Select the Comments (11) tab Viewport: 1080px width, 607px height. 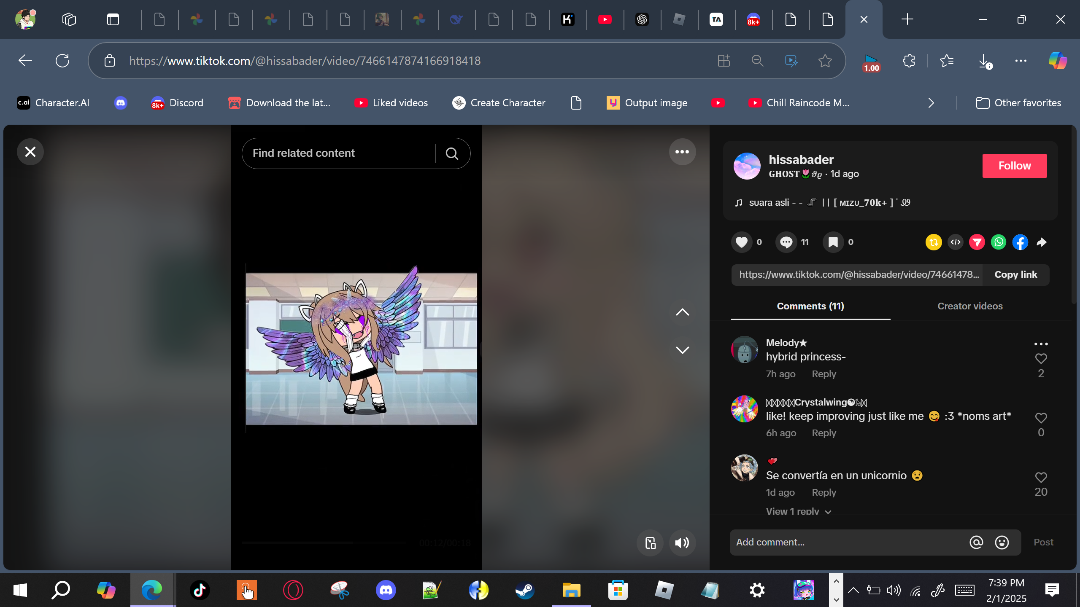(x=810, y=306)
